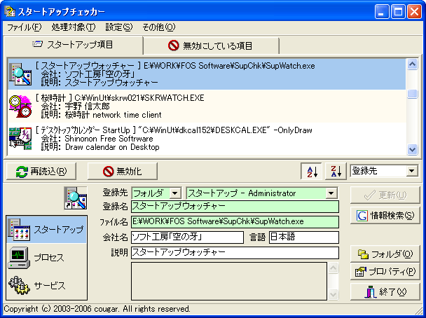426x318 pixels.
Task: Minimize the スタートアップチェッカー window
Action: tap(382, 12)
